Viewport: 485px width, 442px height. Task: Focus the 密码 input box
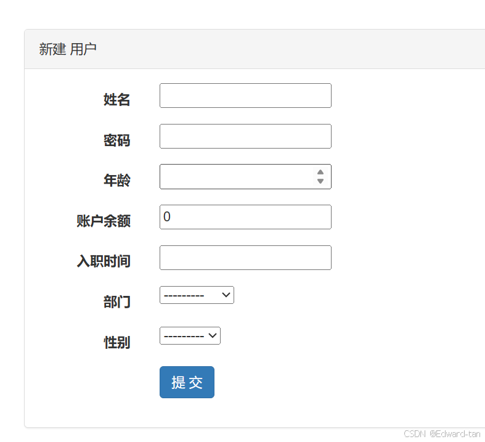click(245, 136)
